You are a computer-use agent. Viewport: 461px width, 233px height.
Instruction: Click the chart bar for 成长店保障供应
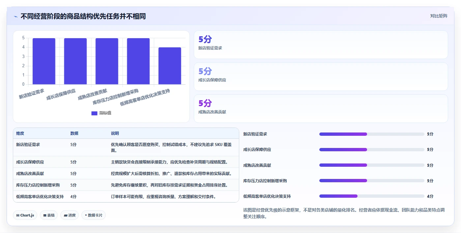[75, 61]
